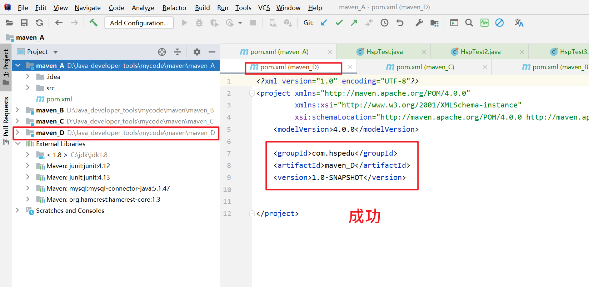The height and width of the screenshot is (287, 589).
Task: Build project with the hammer icon
Action: pos(93,23)
